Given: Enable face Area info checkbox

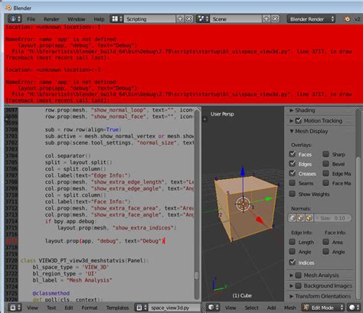Looking at the screenshot, I should (x=325, y=242).
